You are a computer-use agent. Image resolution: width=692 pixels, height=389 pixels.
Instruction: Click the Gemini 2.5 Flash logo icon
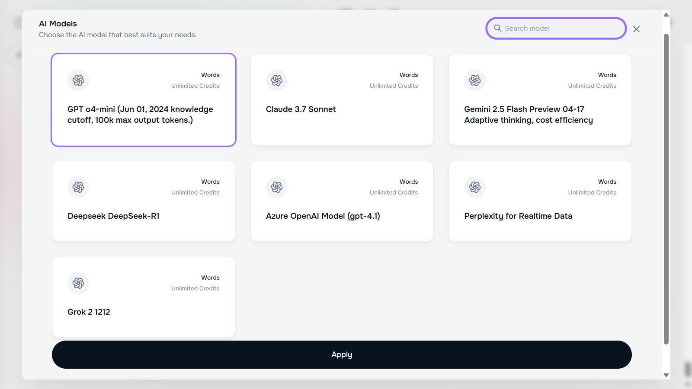(475, 80)
